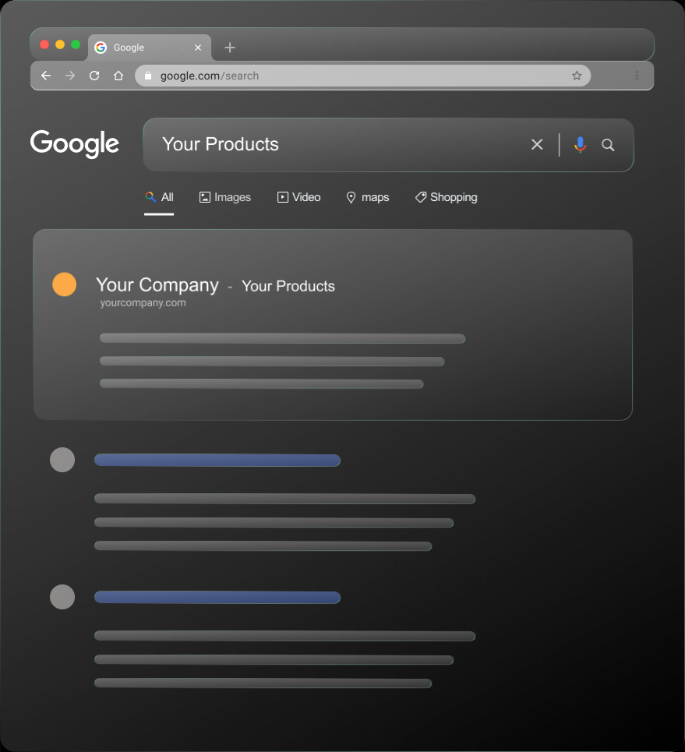Click the browser forward arrow

coord(70,76)
